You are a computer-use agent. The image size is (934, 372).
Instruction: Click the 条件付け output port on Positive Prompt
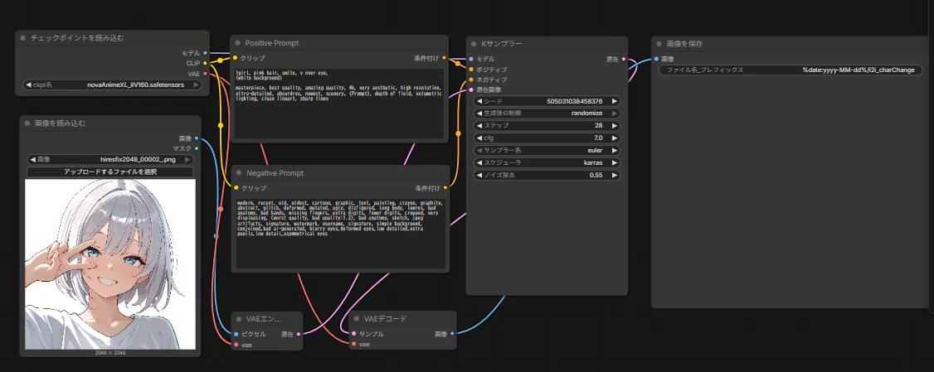(445, 58)
